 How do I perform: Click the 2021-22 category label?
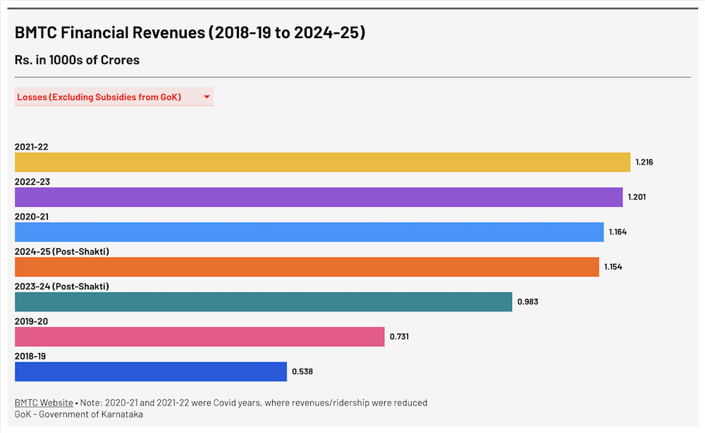32,147
